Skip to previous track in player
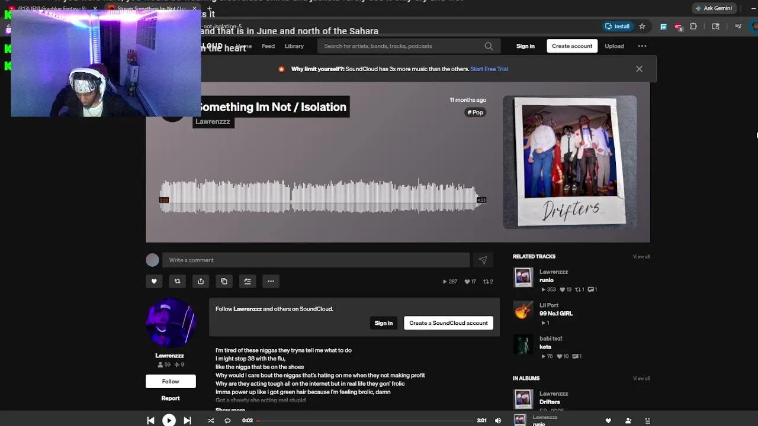This screenshot has height=426, width=758. tap(150, 420)
